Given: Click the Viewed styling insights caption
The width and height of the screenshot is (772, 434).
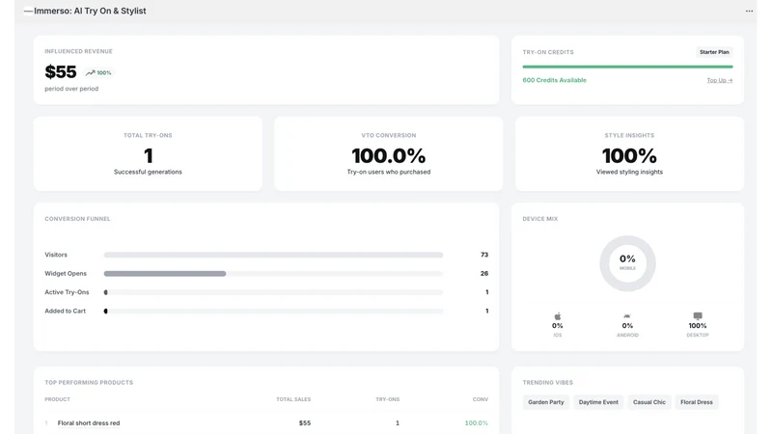Looking at the screenshot, I should click(629, 173).
